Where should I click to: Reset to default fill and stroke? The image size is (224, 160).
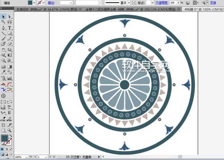tap(2, 144)
